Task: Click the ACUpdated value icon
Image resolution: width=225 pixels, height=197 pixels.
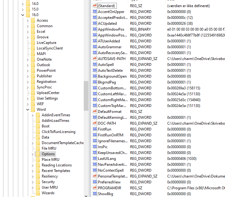Action: (95, 23)
